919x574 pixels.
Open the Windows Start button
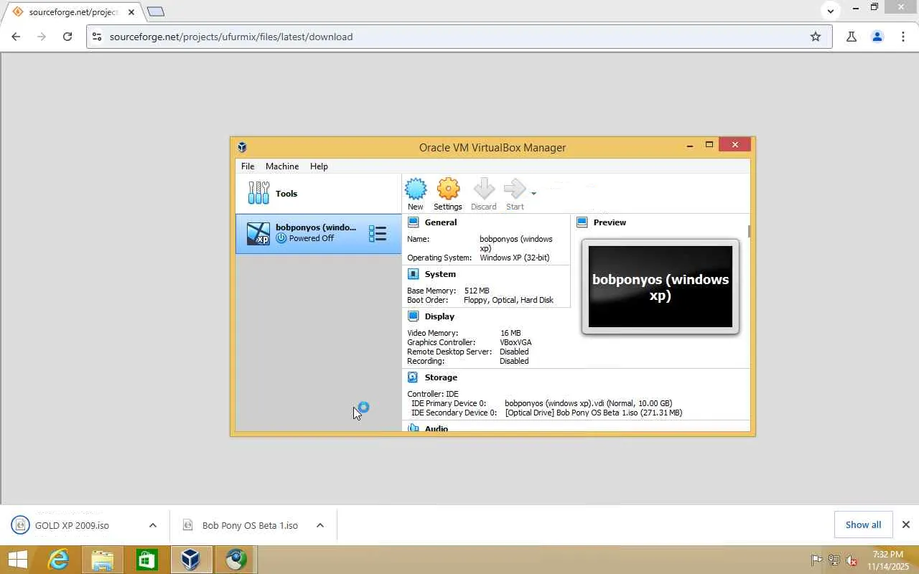(18, 560)
